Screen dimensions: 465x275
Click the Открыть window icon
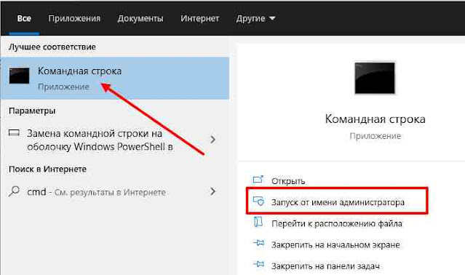click(x=258, y=180)
